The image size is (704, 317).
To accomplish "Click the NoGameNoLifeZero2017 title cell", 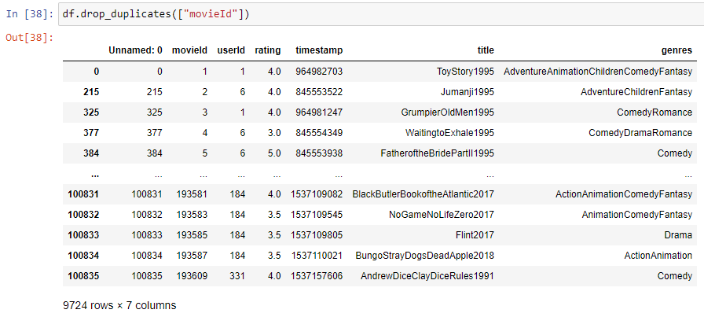I will point(442,215).
